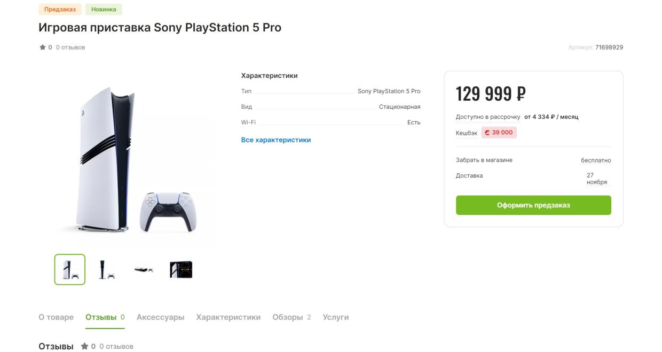Image resolution: width=662 pixels, height=352 pixels.
Task: Click the star rating icon under title
Action: pos(43,47)
